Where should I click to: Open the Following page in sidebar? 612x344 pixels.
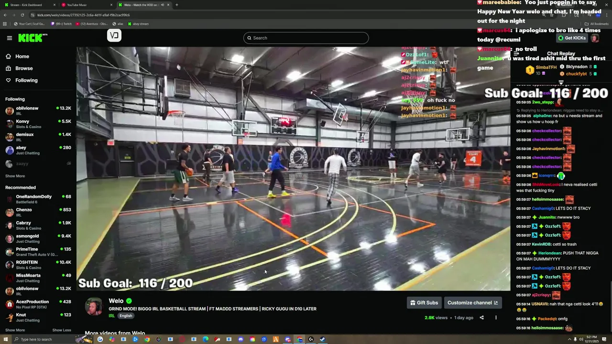pos(26,80)
